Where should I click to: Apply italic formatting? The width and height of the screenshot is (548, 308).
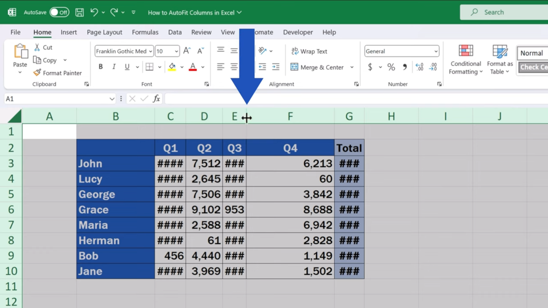click(114, 67)
